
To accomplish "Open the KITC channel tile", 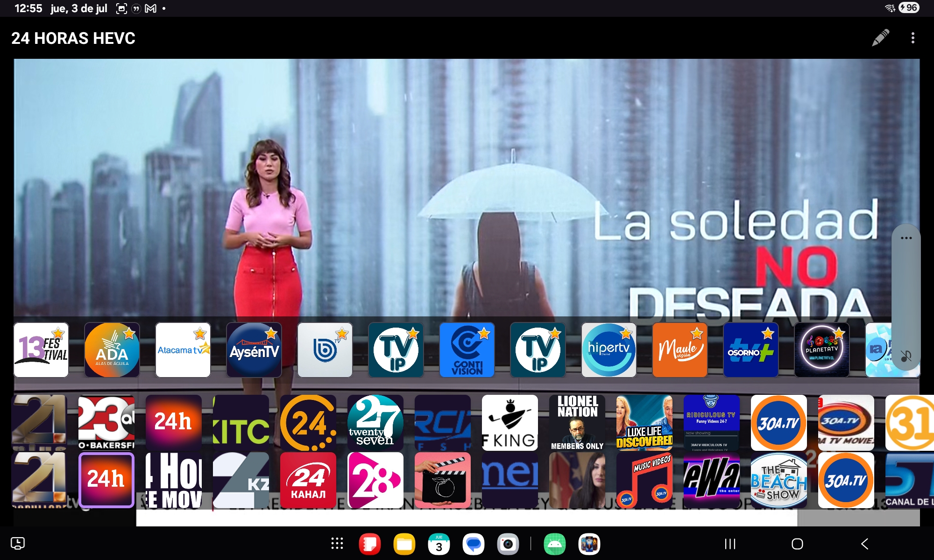I will pos(241,423).
